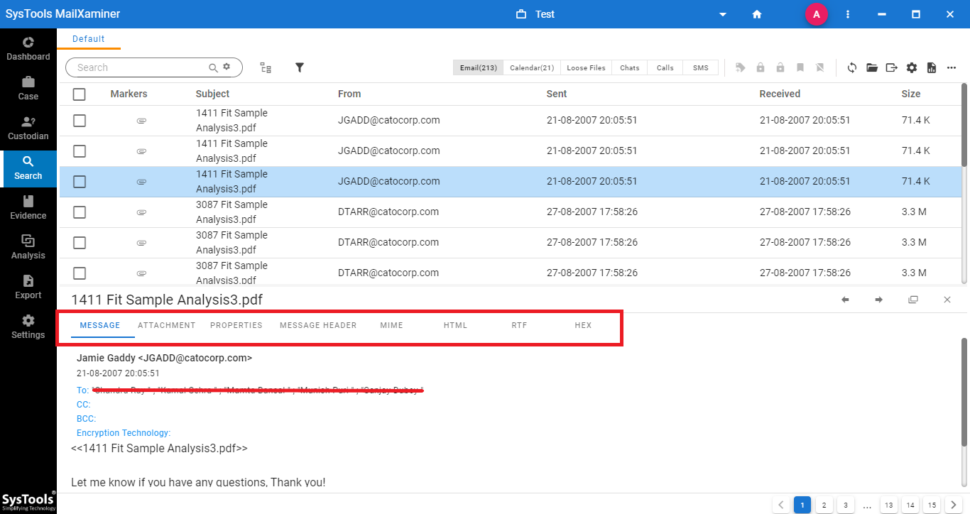This screenshot has height=514, width=970.
Task: Select the Calls tab
Action: pyautogui.click(x=665, y=67)
